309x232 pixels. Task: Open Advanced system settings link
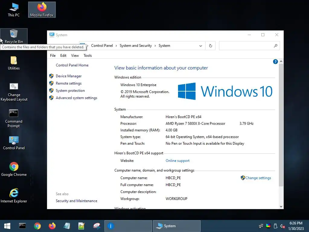(x=76, y=98)
